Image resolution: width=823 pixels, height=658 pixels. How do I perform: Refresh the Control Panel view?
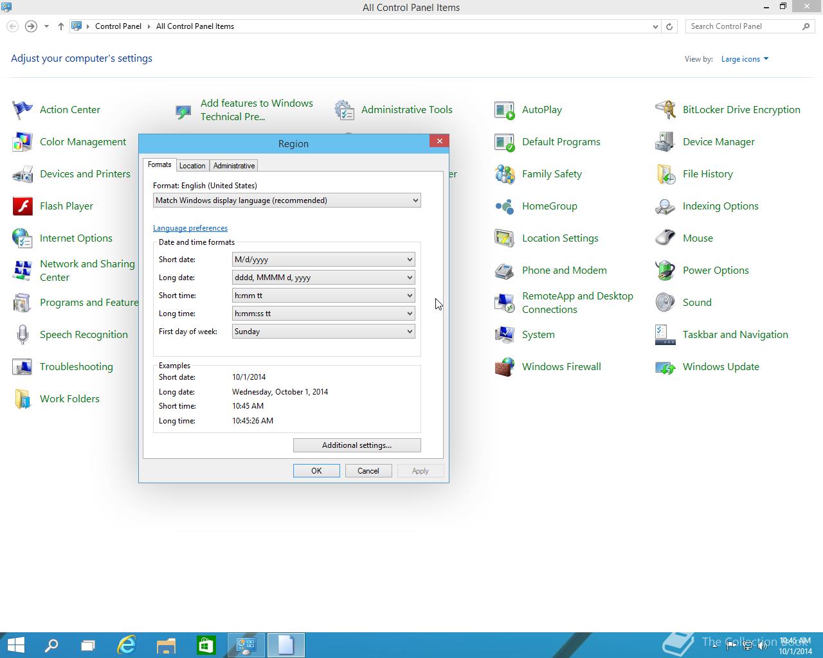pos(669,26)
